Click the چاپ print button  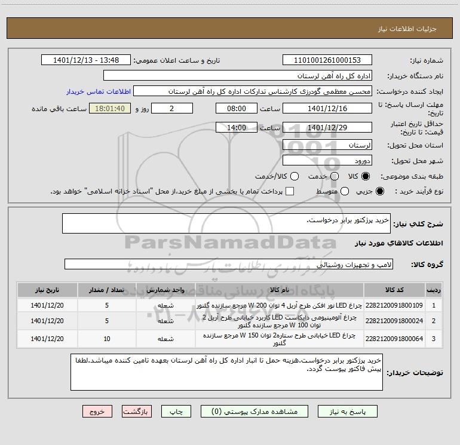click(176, 412)
